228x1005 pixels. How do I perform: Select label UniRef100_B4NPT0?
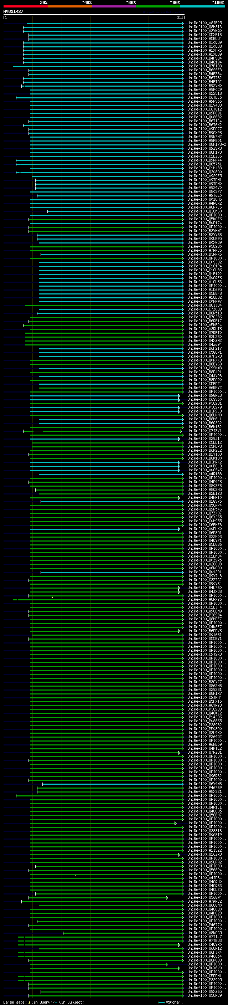click(204, 497)
